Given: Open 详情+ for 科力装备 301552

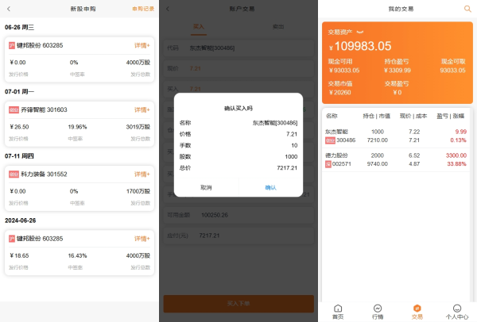Looking at the screenshot, I should tap(142, 174).
